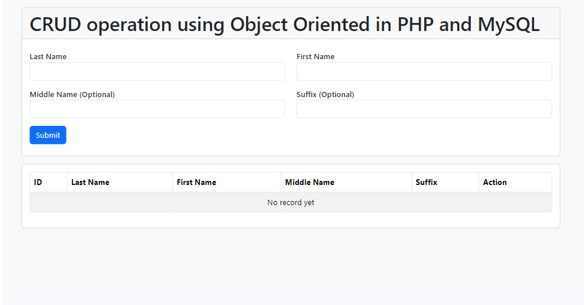The width and height of the screenshot is (584, 305).
Task: Click the 'Middle Name (Optional)' label
Action: click(x=72, y=95)
